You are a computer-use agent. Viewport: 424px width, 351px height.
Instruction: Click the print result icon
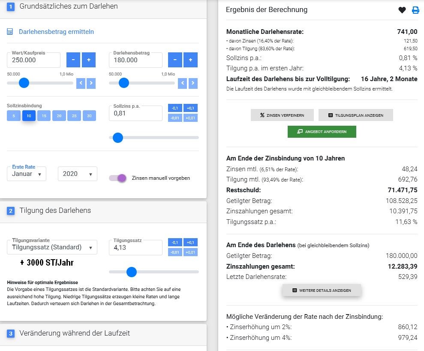coord(415,10)
